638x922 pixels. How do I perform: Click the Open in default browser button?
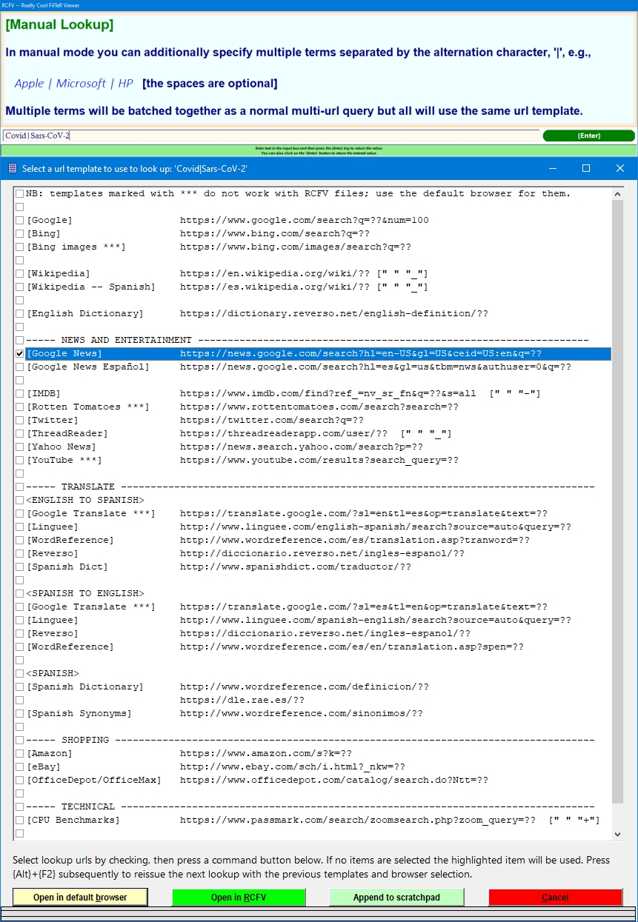[x=80, y=898]
